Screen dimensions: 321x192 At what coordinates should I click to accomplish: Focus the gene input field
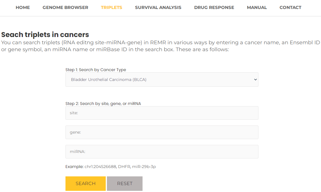[x=162, y=132]
